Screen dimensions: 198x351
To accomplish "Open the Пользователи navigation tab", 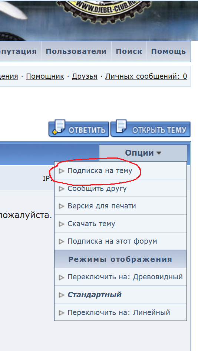I will 76,51.
